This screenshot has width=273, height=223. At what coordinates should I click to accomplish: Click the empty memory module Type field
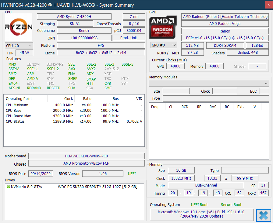point(216,98)
